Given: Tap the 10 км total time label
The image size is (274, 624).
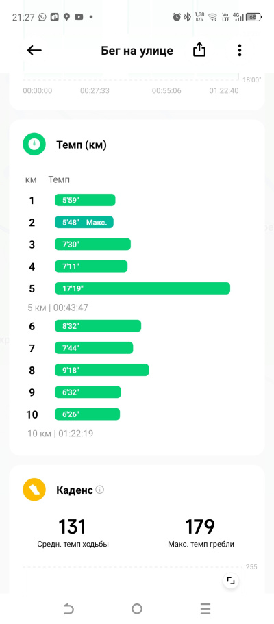Looking at the screenshot, I should tap(60, 434).
